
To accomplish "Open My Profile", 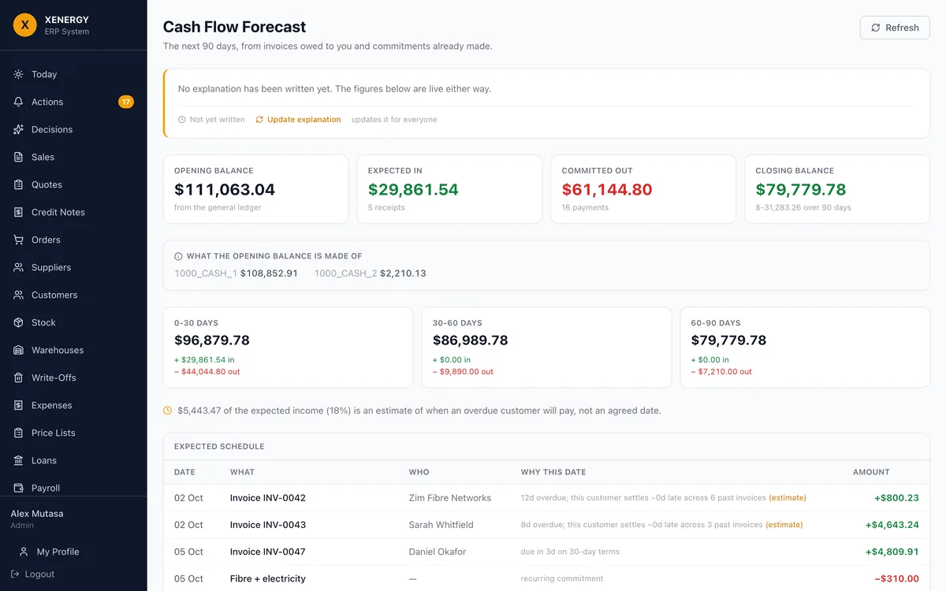I will click(x=73, y=552).
